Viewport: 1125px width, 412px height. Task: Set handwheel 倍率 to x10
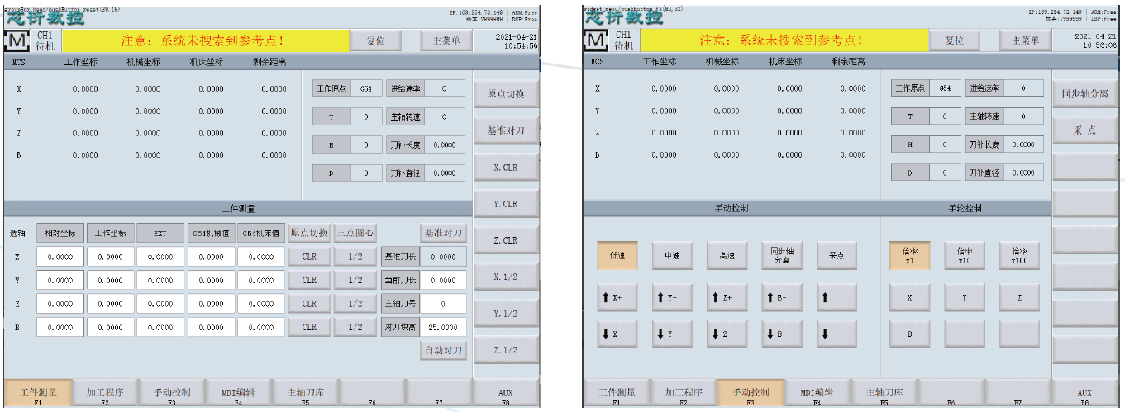coord(965,256)
